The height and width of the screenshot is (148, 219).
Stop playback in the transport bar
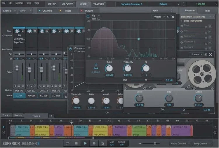point(76,143)
